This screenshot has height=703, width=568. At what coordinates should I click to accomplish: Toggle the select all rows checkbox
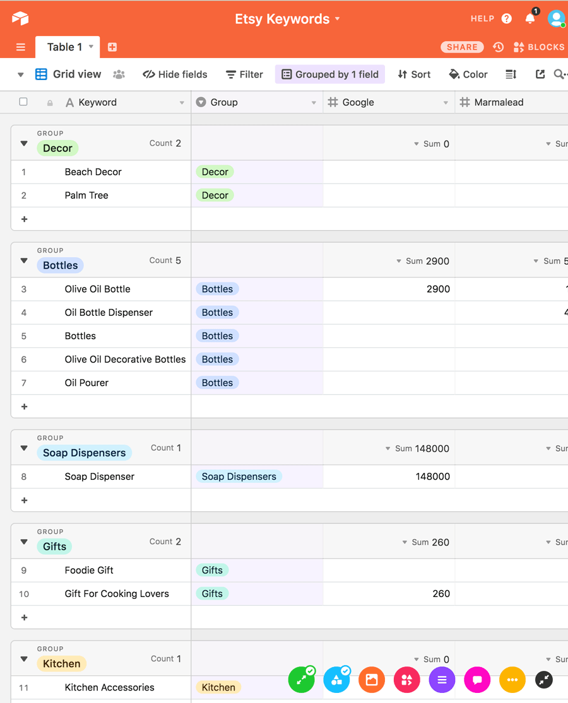(x=23, y=102)
